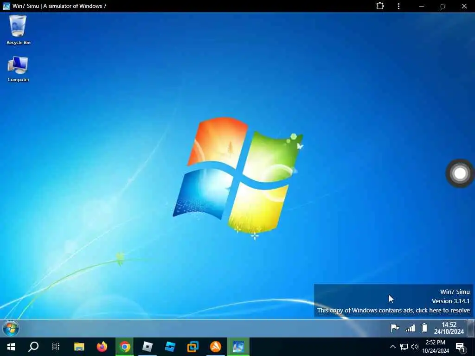Click the Show Desktop strip in simulator taskbar
Image resolution: width=475 pixels, height=356 pixels.
[x=471, y=328]
